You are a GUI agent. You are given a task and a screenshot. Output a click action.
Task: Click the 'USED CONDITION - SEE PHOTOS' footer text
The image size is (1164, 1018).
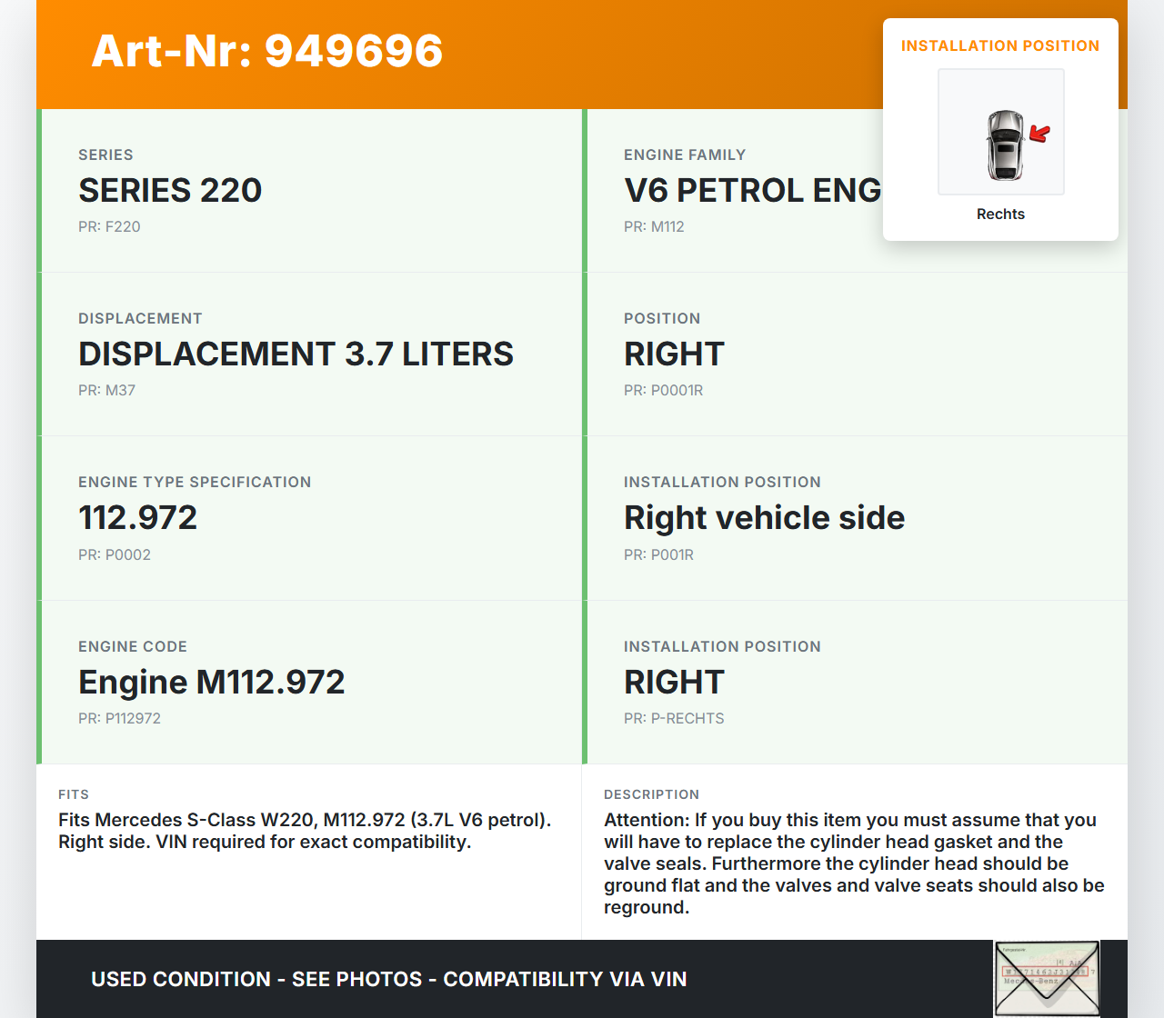pyautogui.click(x=389, y=979)
